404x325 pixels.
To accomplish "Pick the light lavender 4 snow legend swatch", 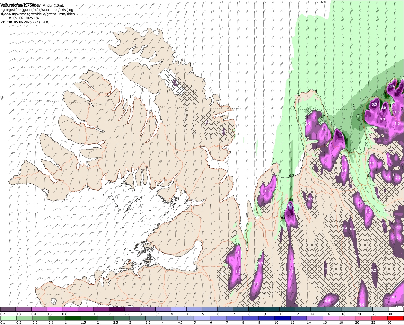I will click(x=178, y=310).
